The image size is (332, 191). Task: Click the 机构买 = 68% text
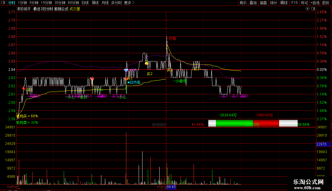pos(27,116)
